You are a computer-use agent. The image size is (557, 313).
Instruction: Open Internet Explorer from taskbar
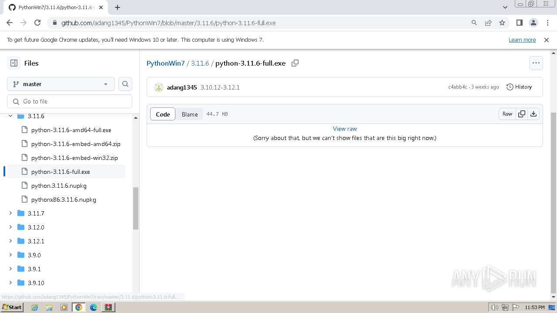pyautogui.click(x=34, y=307)
